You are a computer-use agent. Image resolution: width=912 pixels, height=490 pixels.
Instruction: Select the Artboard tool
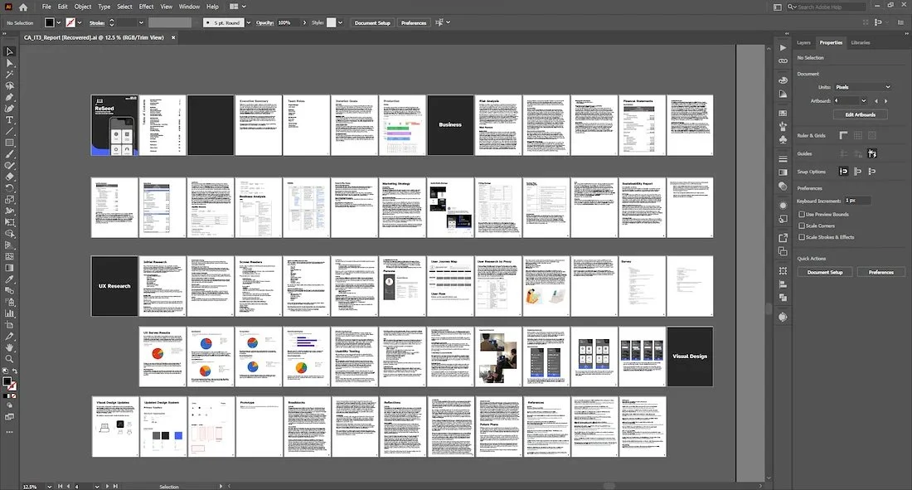coord(9,325)
